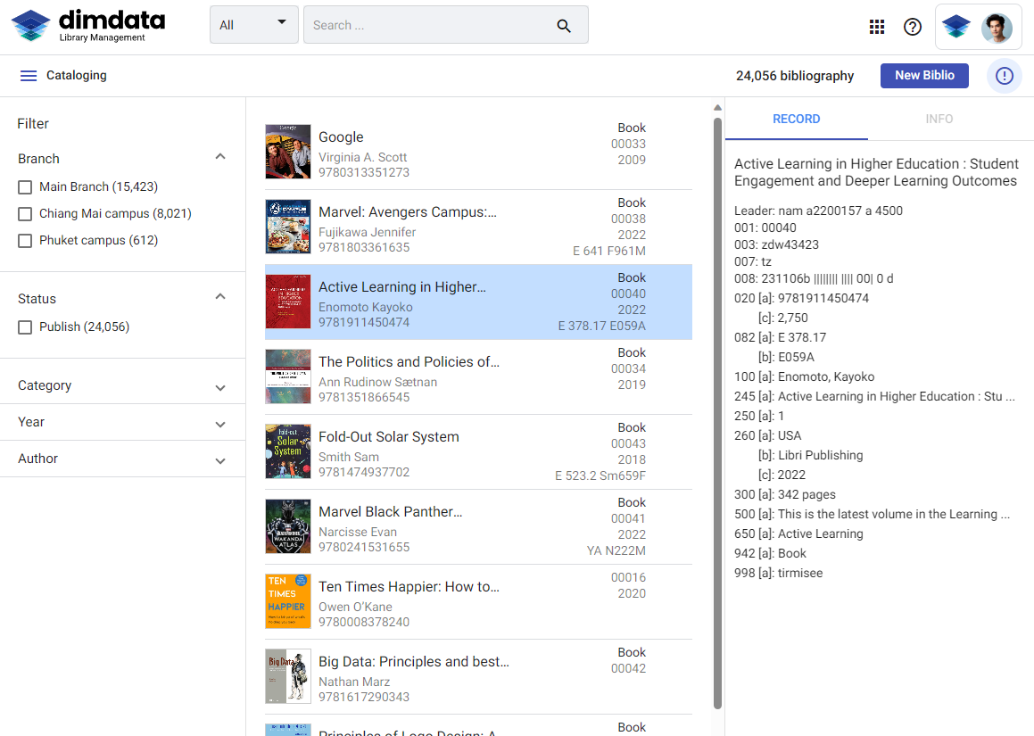
Task: Switch to the RECORD tab
Action: click(796, 120)
